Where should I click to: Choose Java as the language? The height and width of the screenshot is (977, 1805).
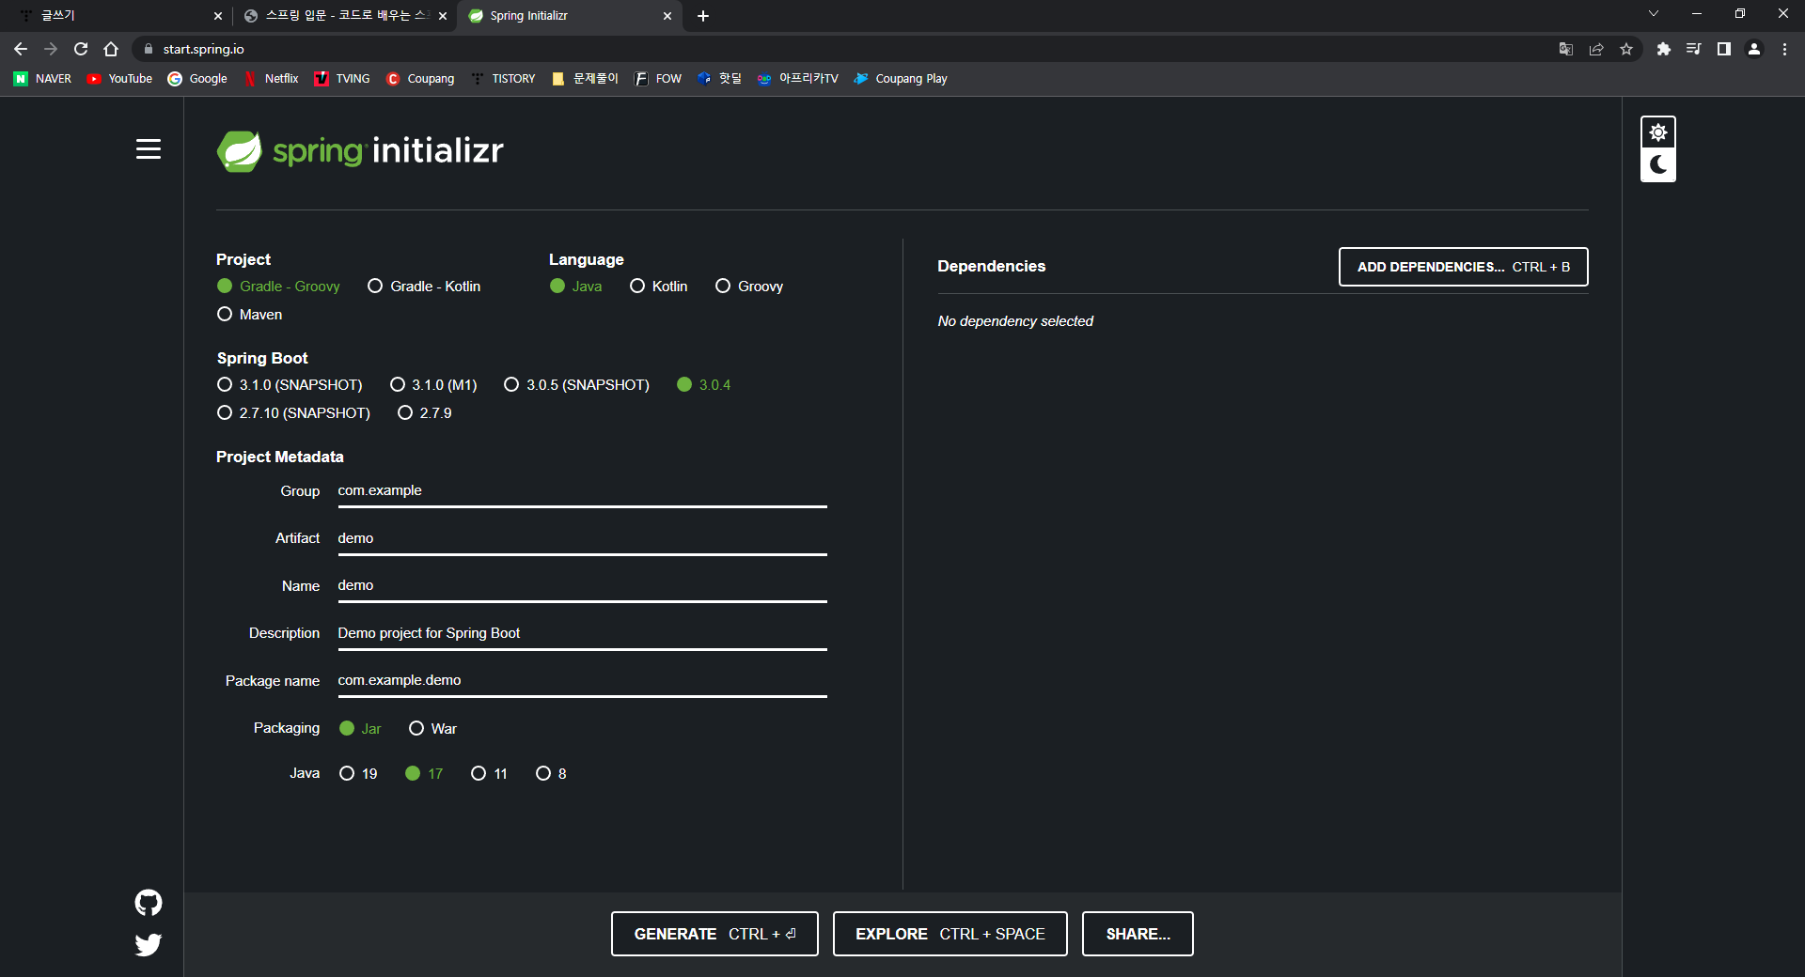(x=576, y=287)
